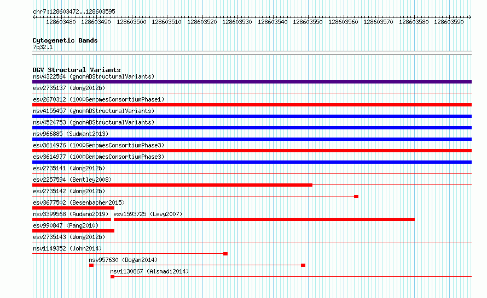Open variant label nsv3399568 (Audano2019)
The width and height of the screenshot is (487, 298).
coord(71,214)
